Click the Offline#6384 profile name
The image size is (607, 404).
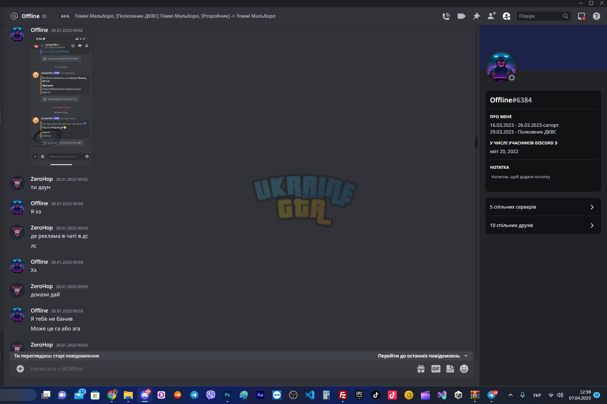tap(511, 100)
